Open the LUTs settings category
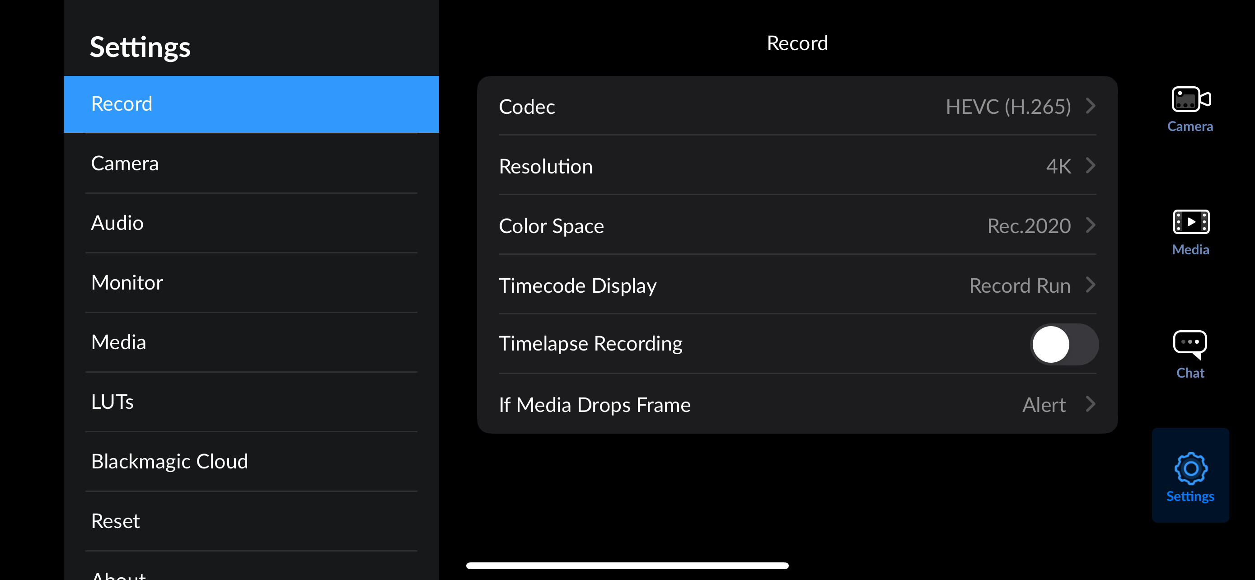The height and width of the screenshot is (580, 1255). [x=251, y=402]
